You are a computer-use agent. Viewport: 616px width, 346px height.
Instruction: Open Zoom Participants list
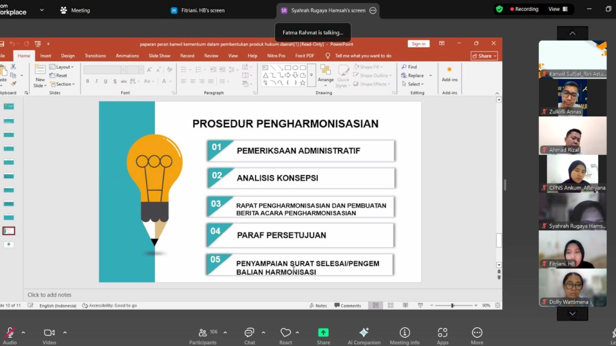click(x=203, y=333)
